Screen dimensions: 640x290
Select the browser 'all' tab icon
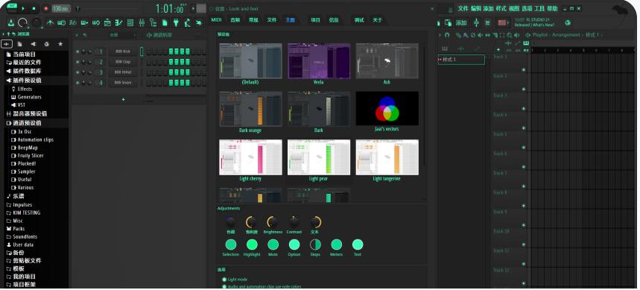(x=7, y=44)
